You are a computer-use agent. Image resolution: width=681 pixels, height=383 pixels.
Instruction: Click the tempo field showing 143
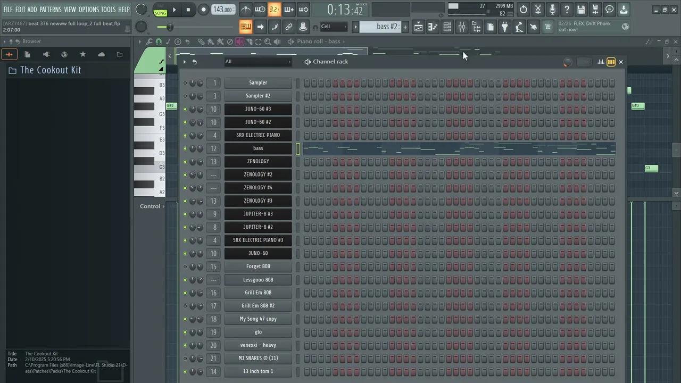click(x=222, y=10)
